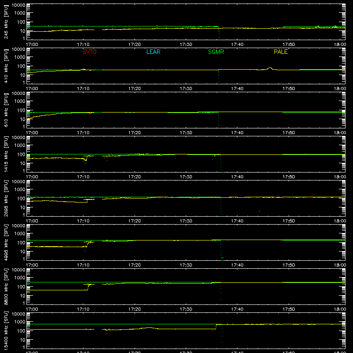Screen dimensions: 353x353
Task: Click 17:30 tick under the 610 MHz plot
Action: click(186, 133)
